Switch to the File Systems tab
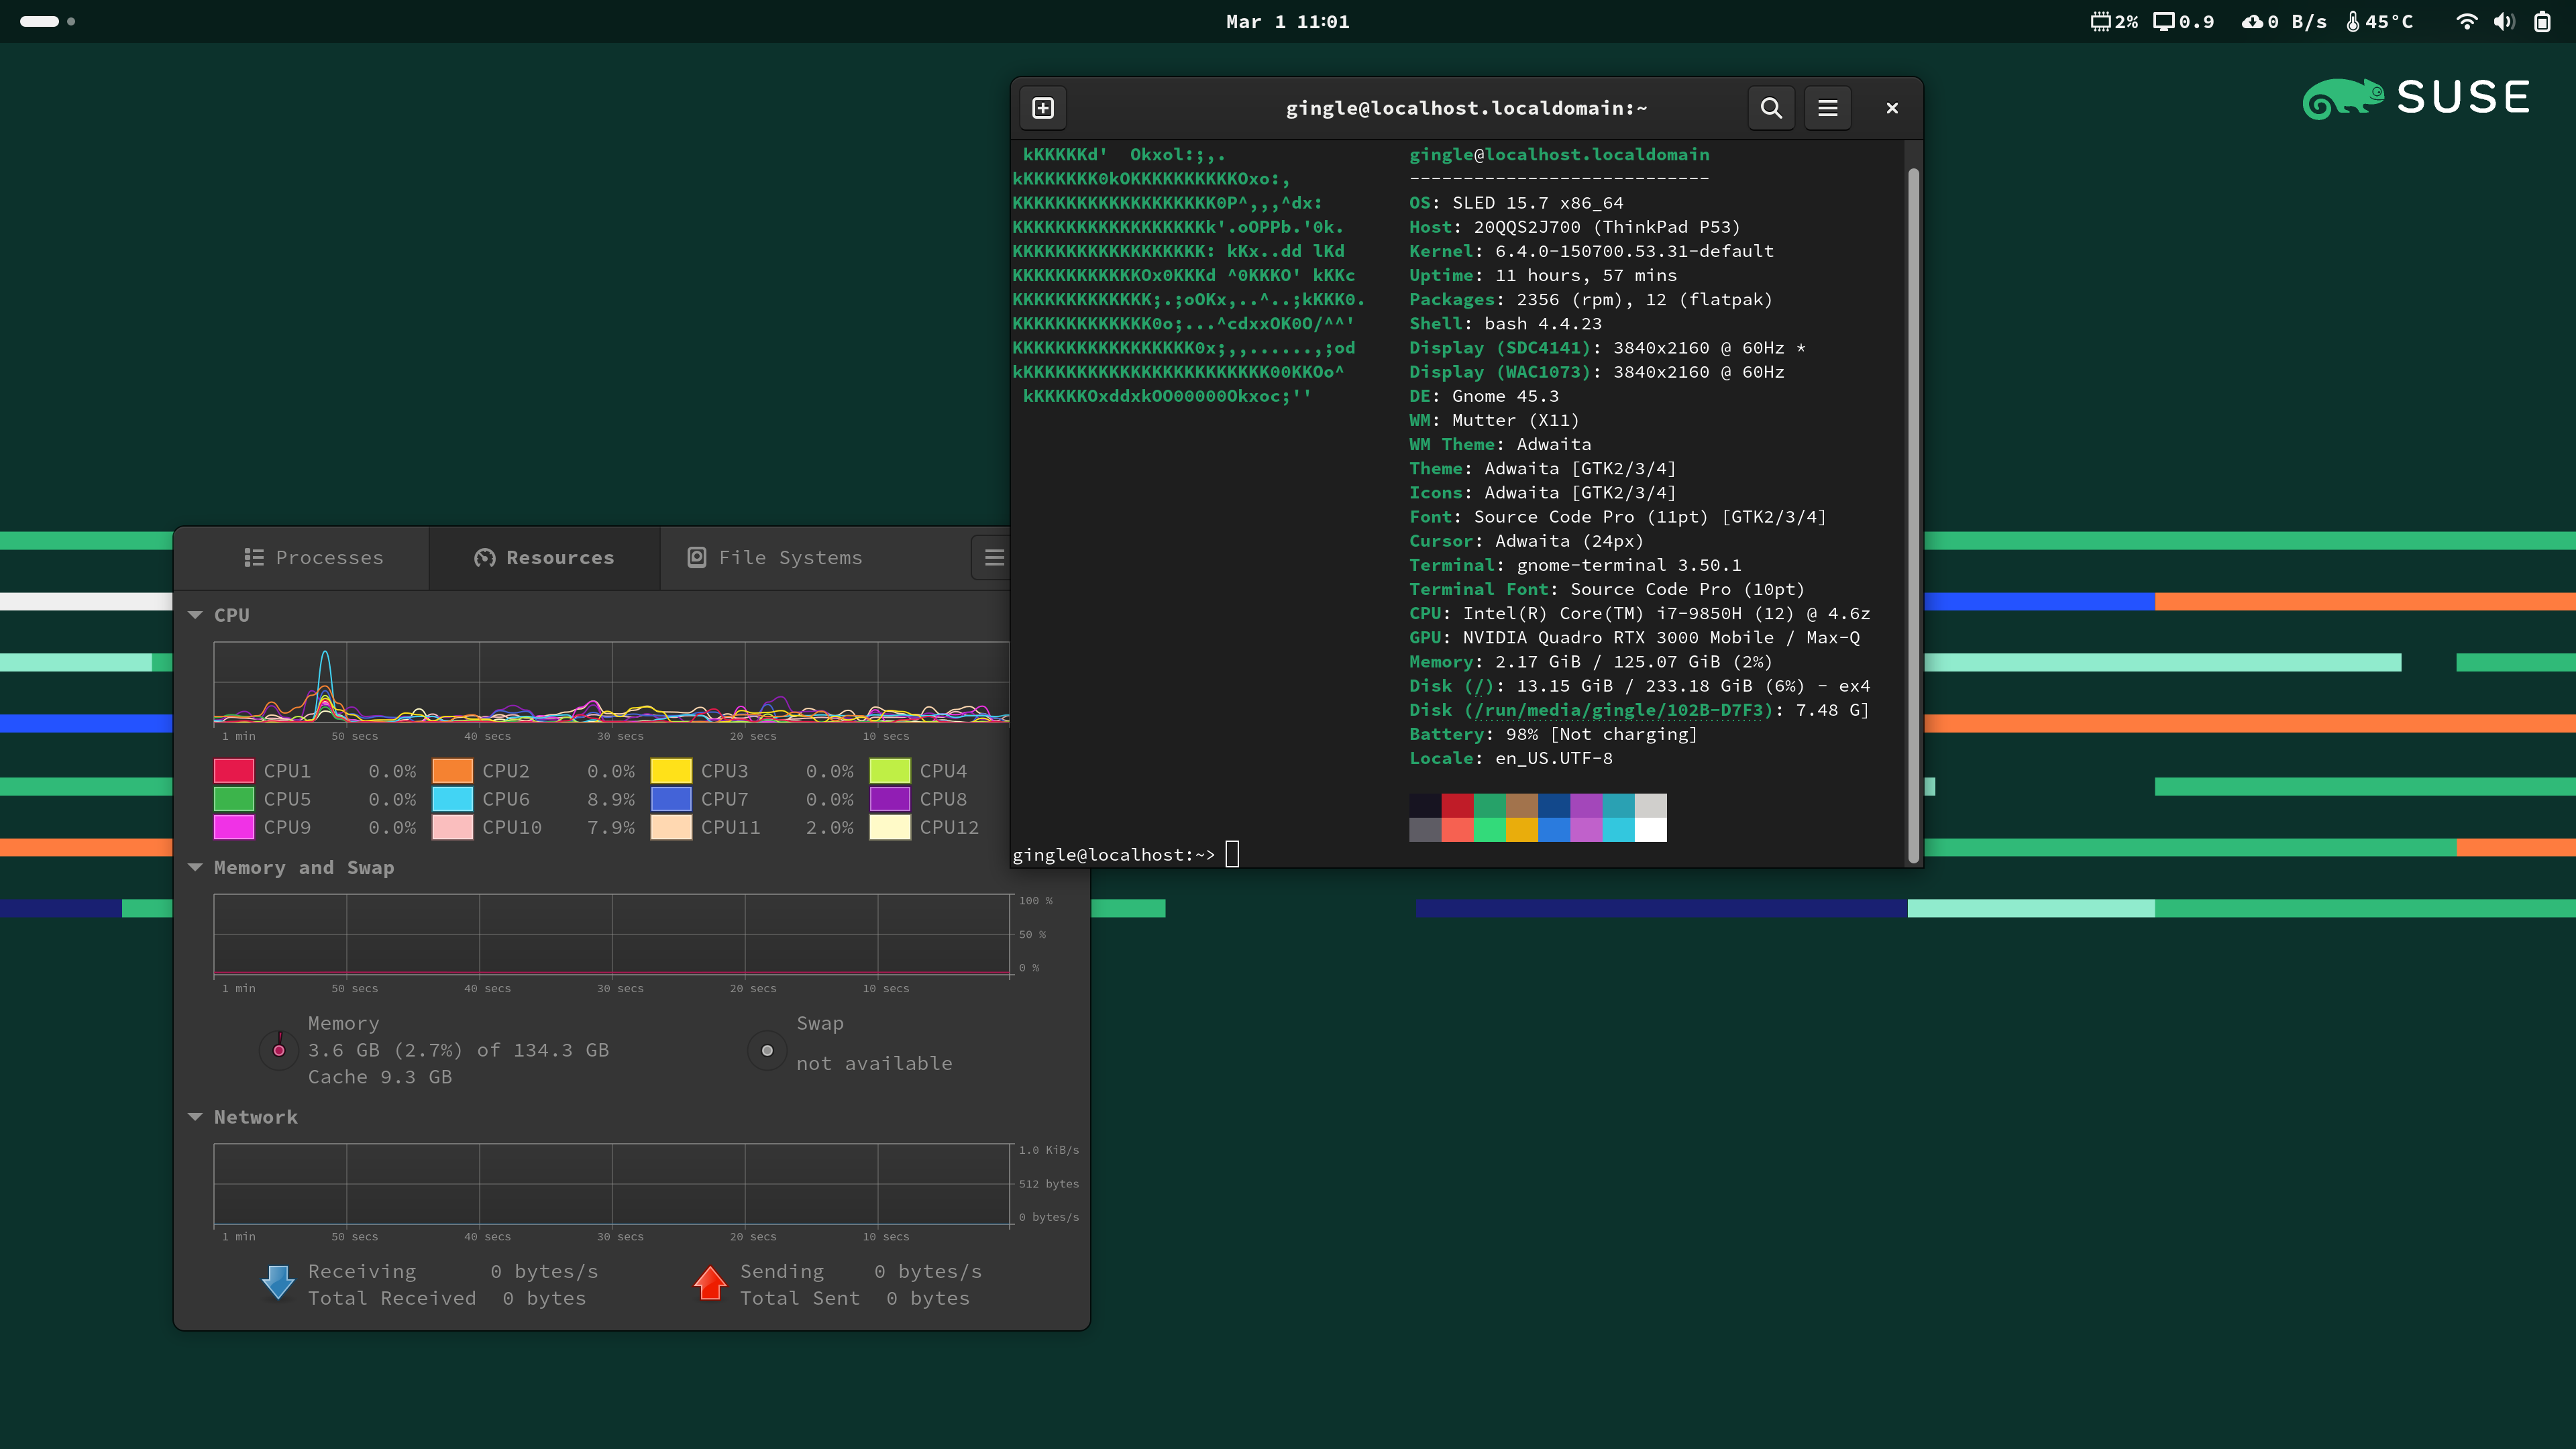The height and width of the screenshot is (1449, 2576). click(775, 558)
